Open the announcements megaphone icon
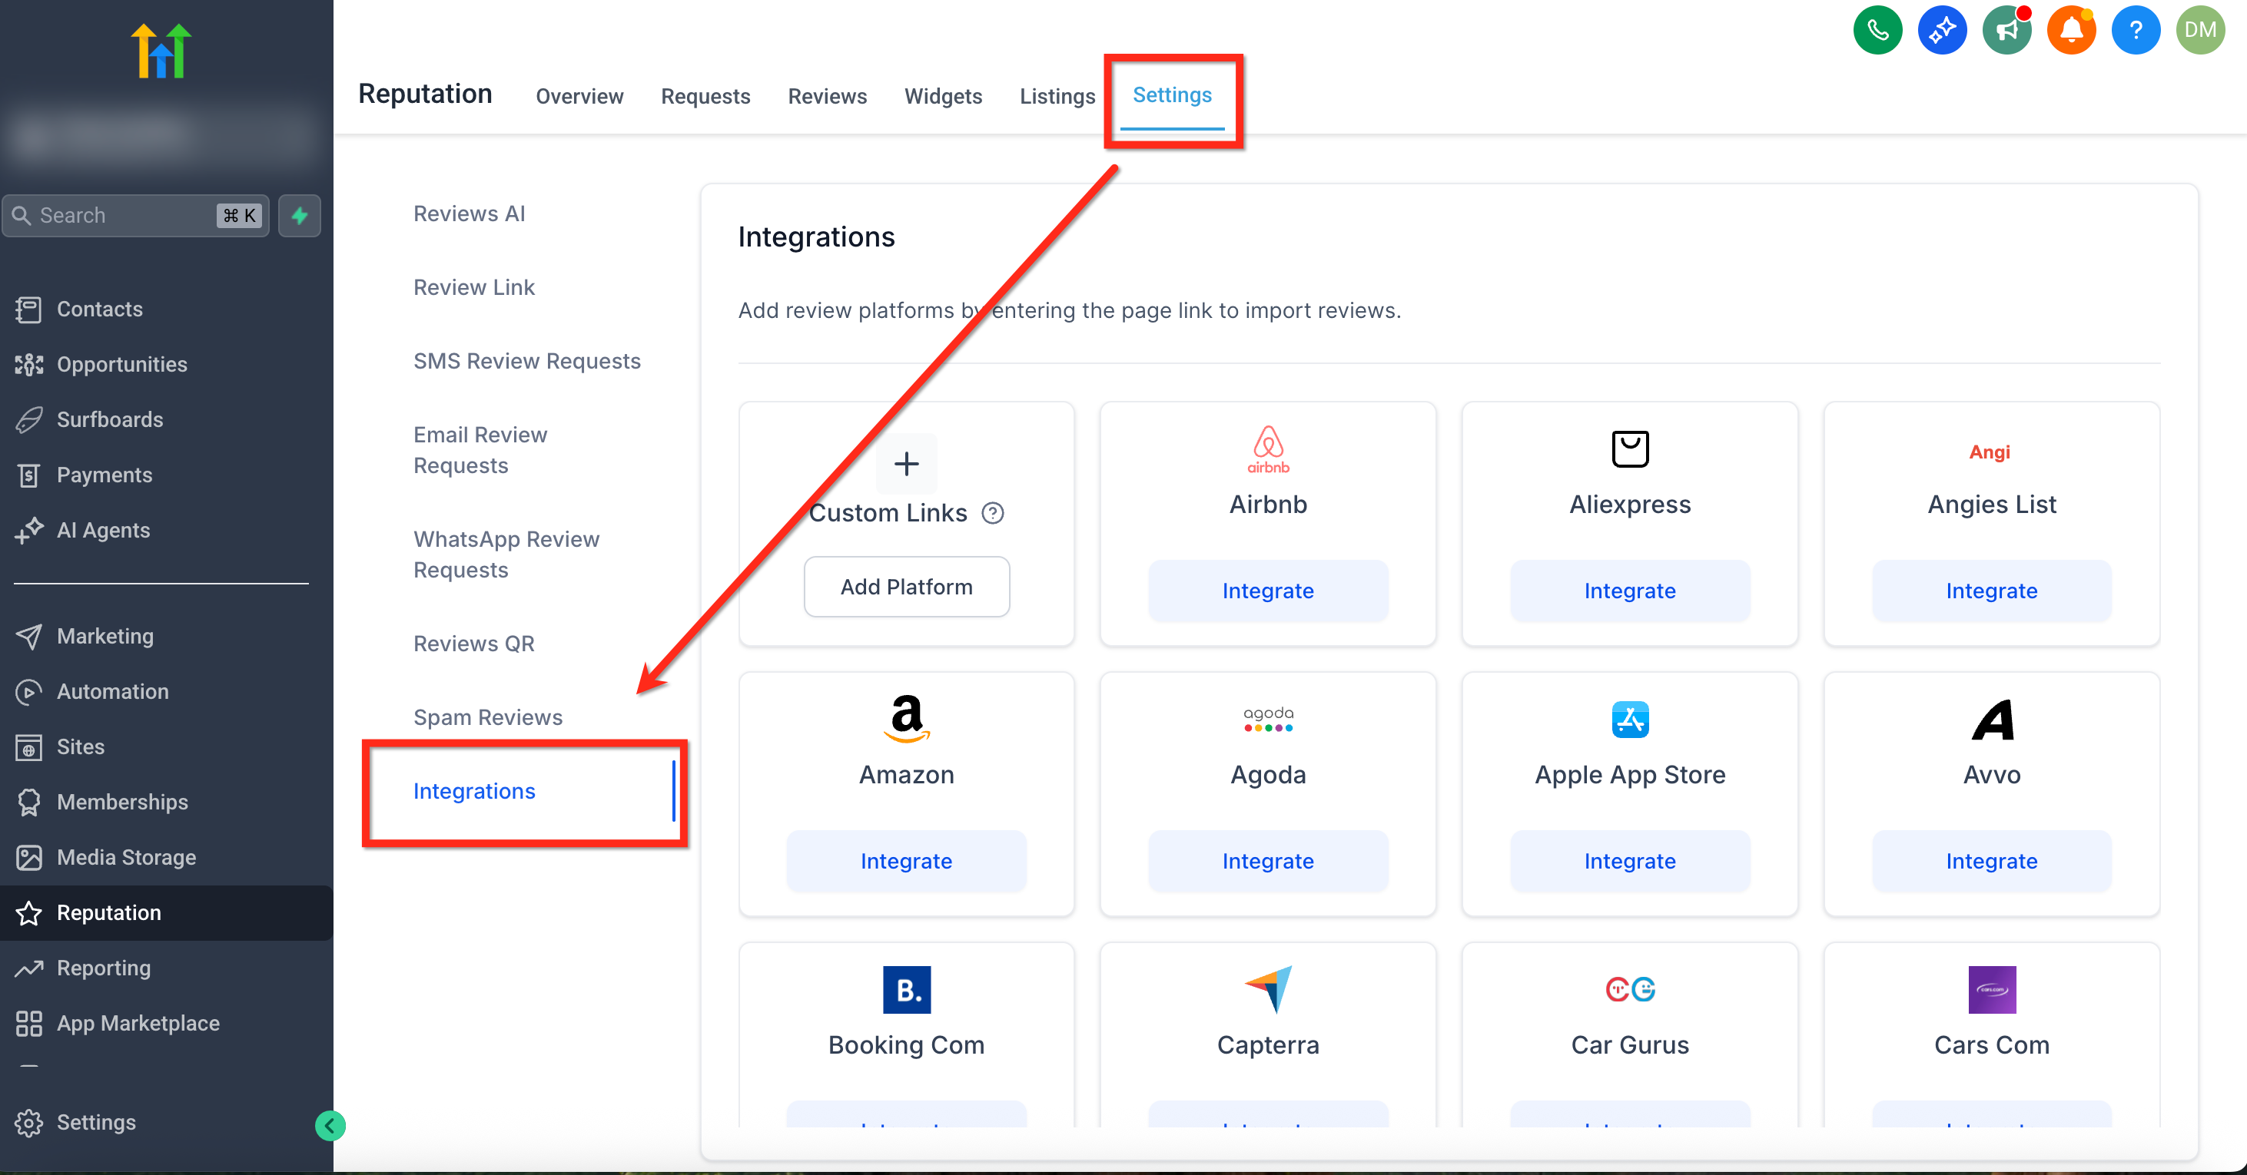Viewport: 2247px width, 1175px height. click(2006, 31)
